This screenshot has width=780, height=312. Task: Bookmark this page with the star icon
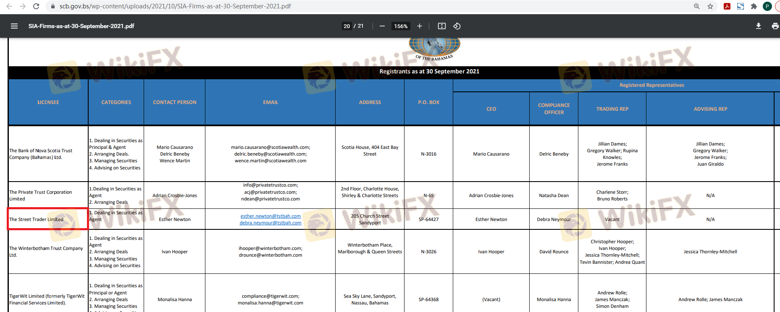(x=710, y=6)
